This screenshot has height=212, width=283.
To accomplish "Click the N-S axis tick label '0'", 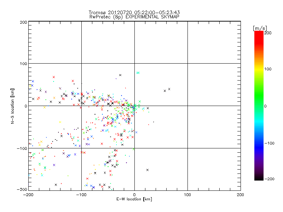I will point(26,106).
